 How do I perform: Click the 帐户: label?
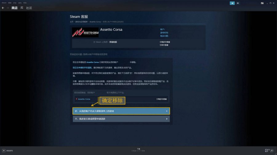click(162, 29)
